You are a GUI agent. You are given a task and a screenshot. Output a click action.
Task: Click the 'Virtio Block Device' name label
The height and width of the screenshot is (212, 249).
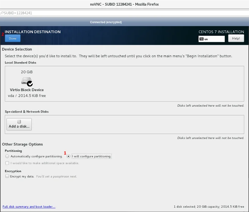tap(27, 90)
